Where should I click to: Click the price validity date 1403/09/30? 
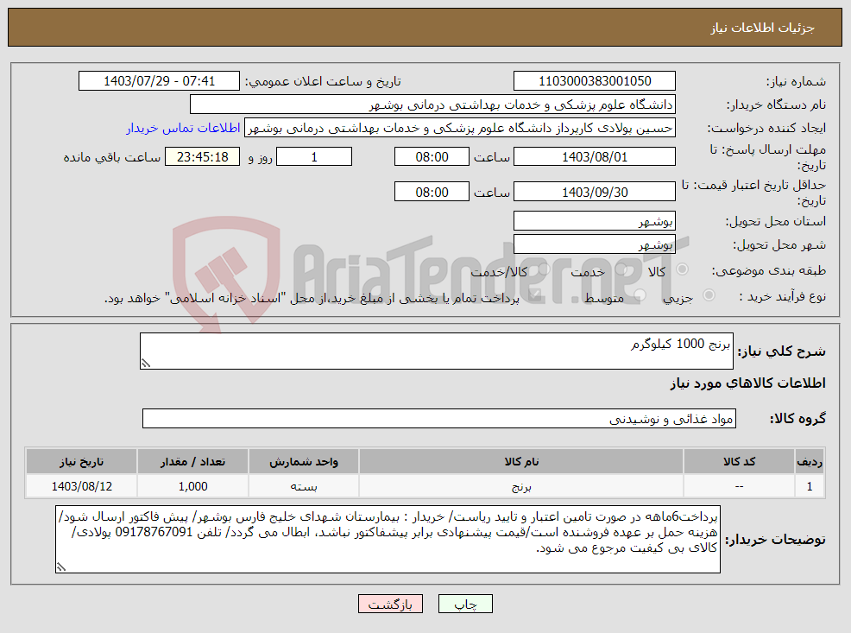coord(595,193)
